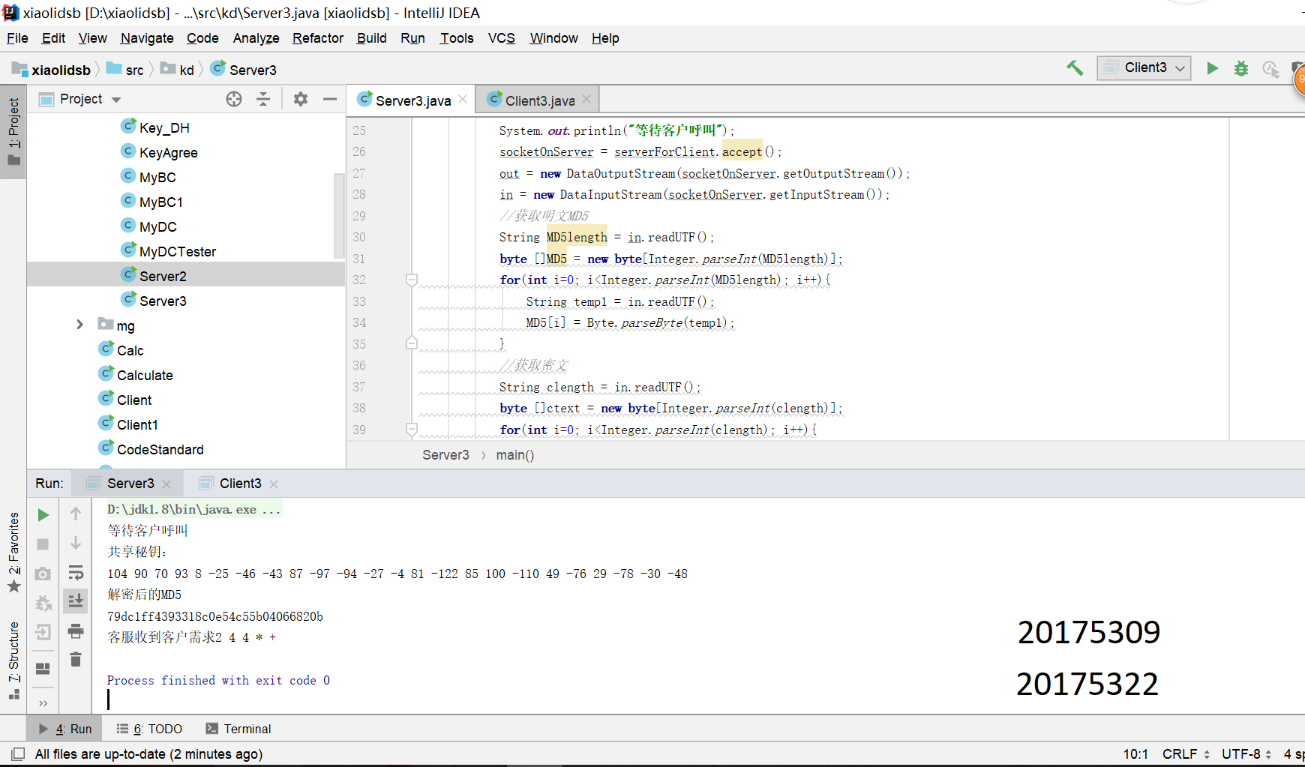
Task: Select MyBC1 class in project tree
Action: point(160,202)
